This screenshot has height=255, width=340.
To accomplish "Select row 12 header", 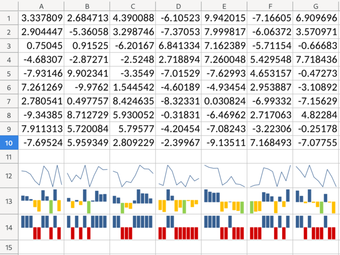I will [9, 176].
